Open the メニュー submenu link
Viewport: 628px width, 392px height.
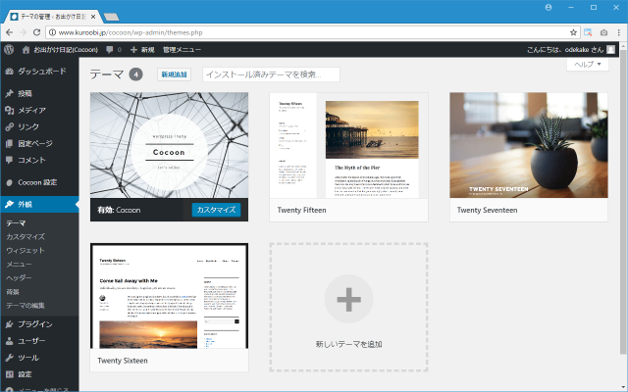click(x=19, y=264)
